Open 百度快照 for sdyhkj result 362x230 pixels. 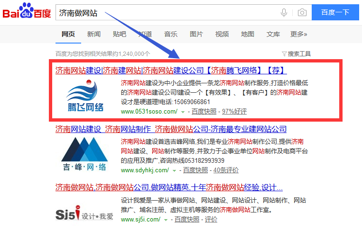tap(195, 170)
